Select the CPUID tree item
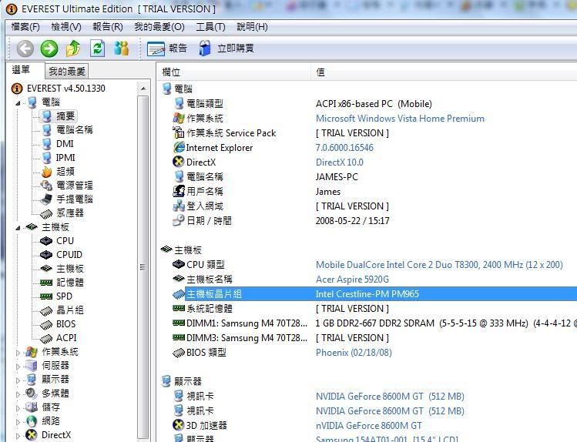Viewport: 577px width, 442px height. 69,255
